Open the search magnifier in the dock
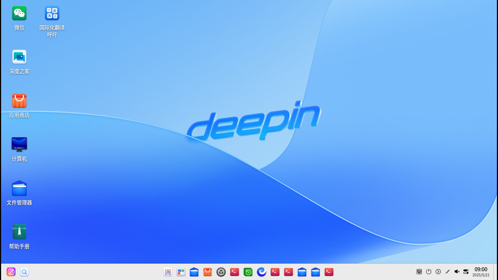 [x=24, y=272]
